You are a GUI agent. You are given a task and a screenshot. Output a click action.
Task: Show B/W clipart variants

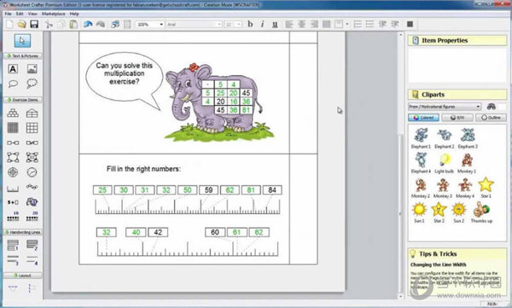[457, 118]
